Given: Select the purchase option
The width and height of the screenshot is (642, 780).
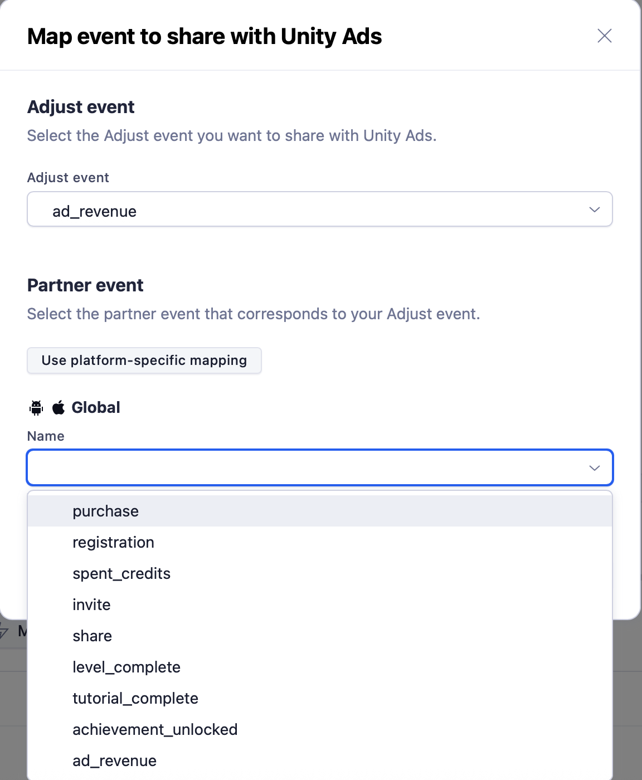Looking at the screenshot, I should click(106, 511).
